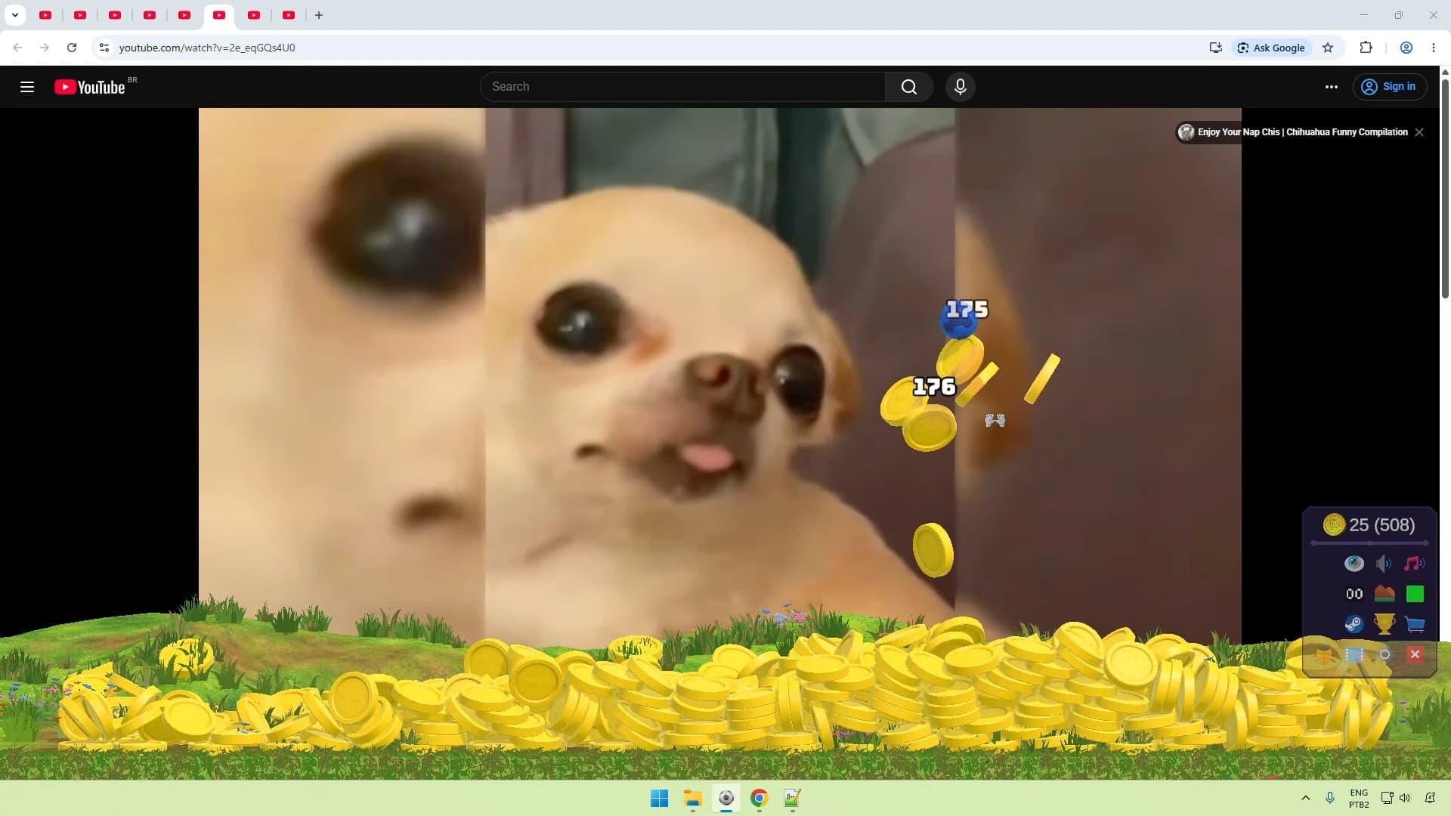The image size is (1451, 816).
Task: Click the Sign in button
Action: click(x=1389, y=87)
